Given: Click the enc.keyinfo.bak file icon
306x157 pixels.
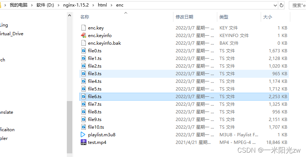Looking at the screenshot, I should tap(84, 43).
